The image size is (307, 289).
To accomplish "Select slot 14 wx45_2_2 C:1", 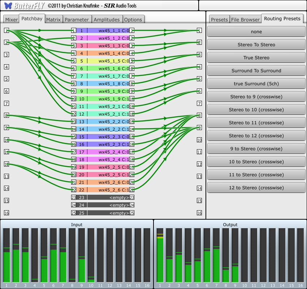I will pyautogui.click(x=103, y=129).
